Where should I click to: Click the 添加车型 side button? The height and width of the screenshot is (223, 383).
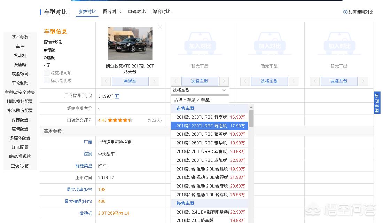(x=377, y=103)
